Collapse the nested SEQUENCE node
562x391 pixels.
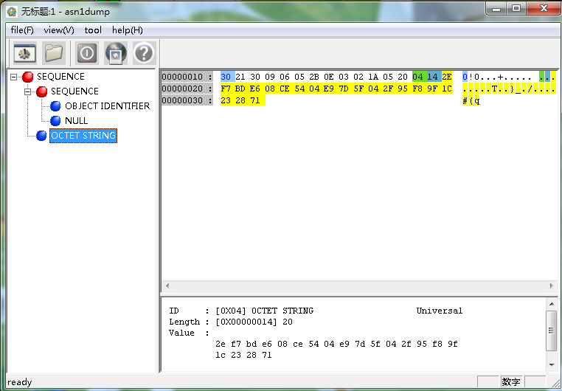point(27,91)
